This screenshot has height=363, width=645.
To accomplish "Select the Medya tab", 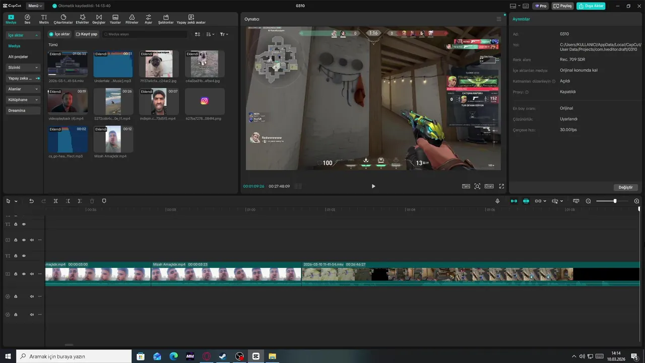I will pos(11,19).
